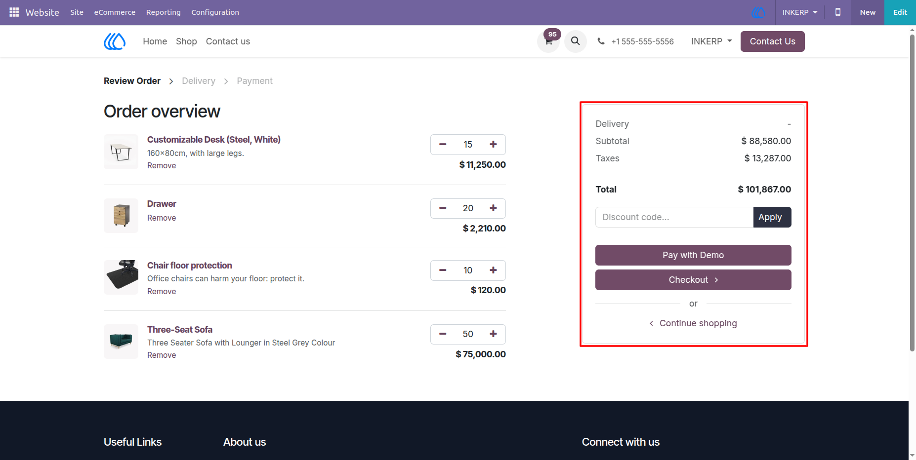Open the eCommerce menu
This screenshot has width=916, height=460.
pos(115,12)
